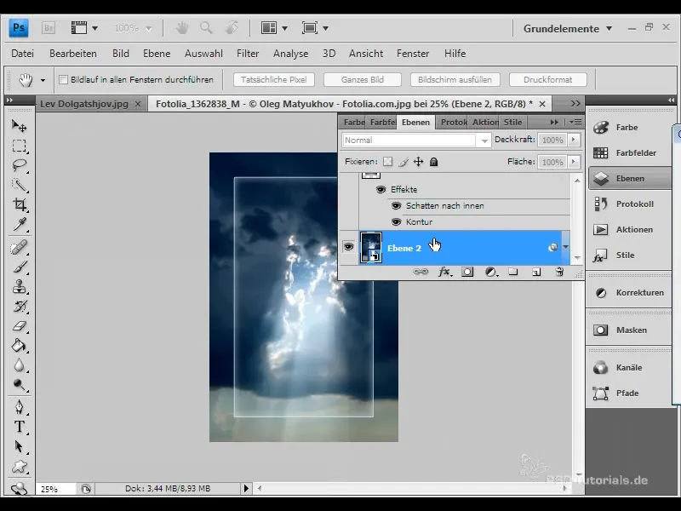
Task: Select the Blur tool
Action: point(19,365)
